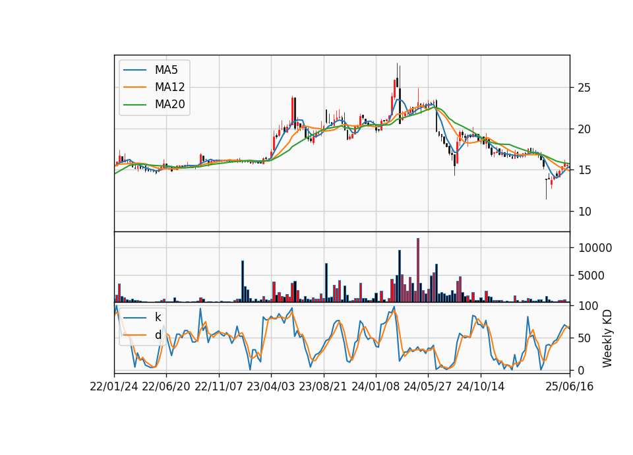Click the MA12 legend label
Image resolution: width=633 pixels, height=455 pixels.
tap(169, 87)
